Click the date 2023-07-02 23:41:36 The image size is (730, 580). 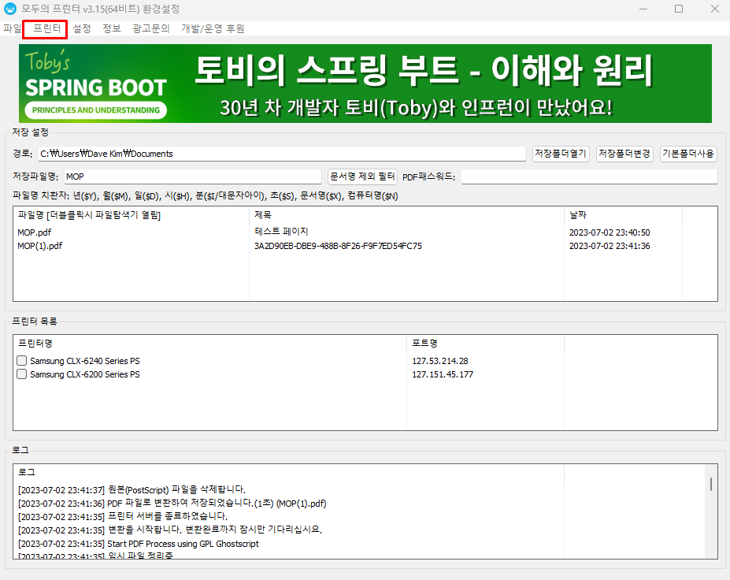point(610,246)
